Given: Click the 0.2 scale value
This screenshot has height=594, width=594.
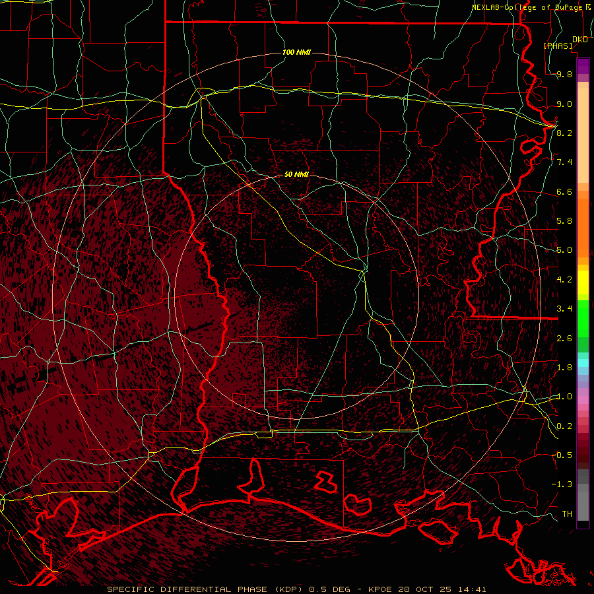Looking at the screenshot, I should point(564,426).
